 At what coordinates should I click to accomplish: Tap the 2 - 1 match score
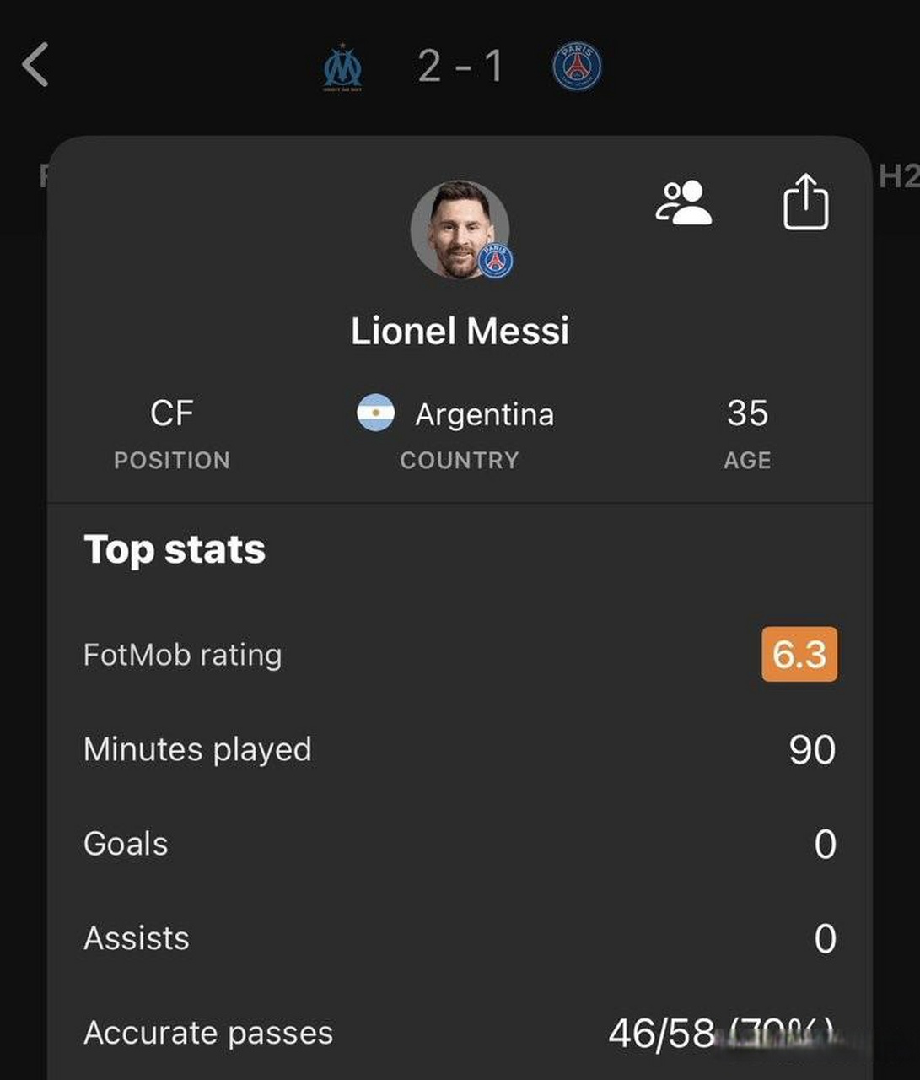click(460, 66)
